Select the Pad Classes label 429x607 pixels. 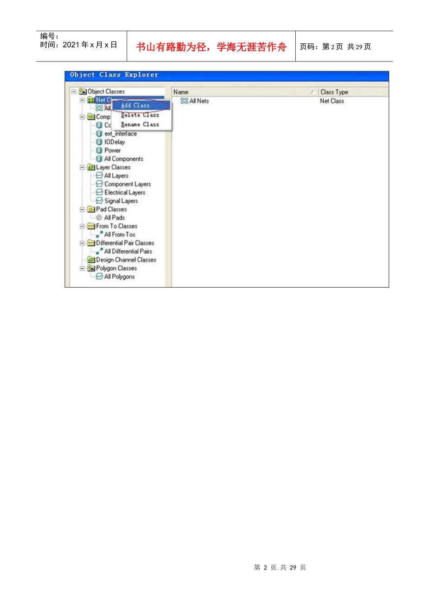(x=112, y=209)
